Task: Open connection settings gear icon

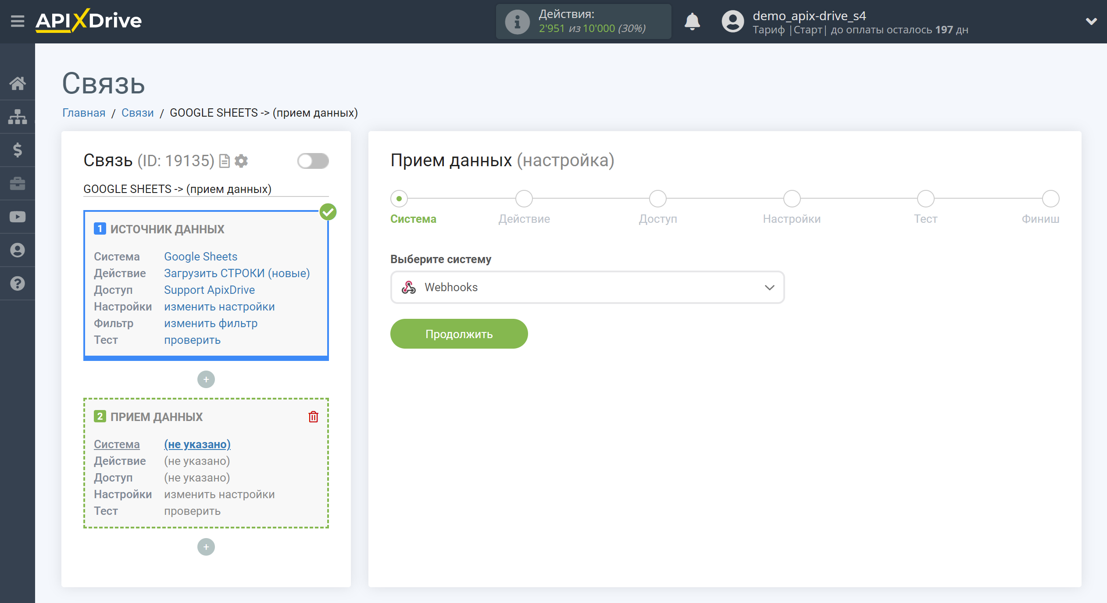Action: tap(241, 161)
